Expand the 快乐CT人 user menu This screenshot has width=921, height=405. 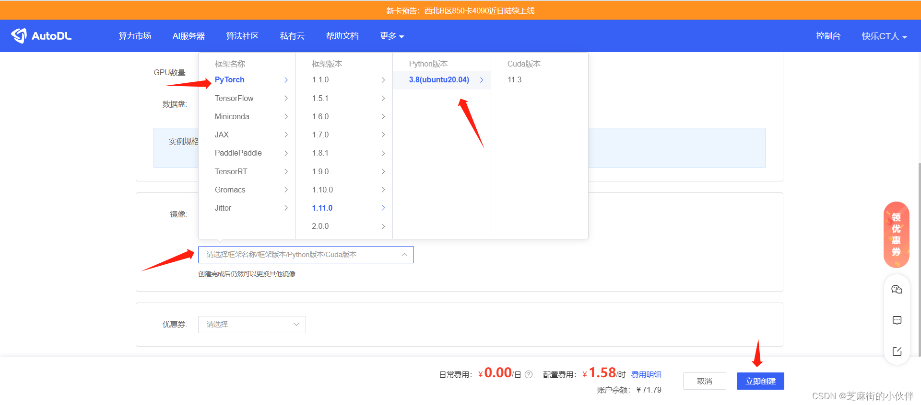884,36
